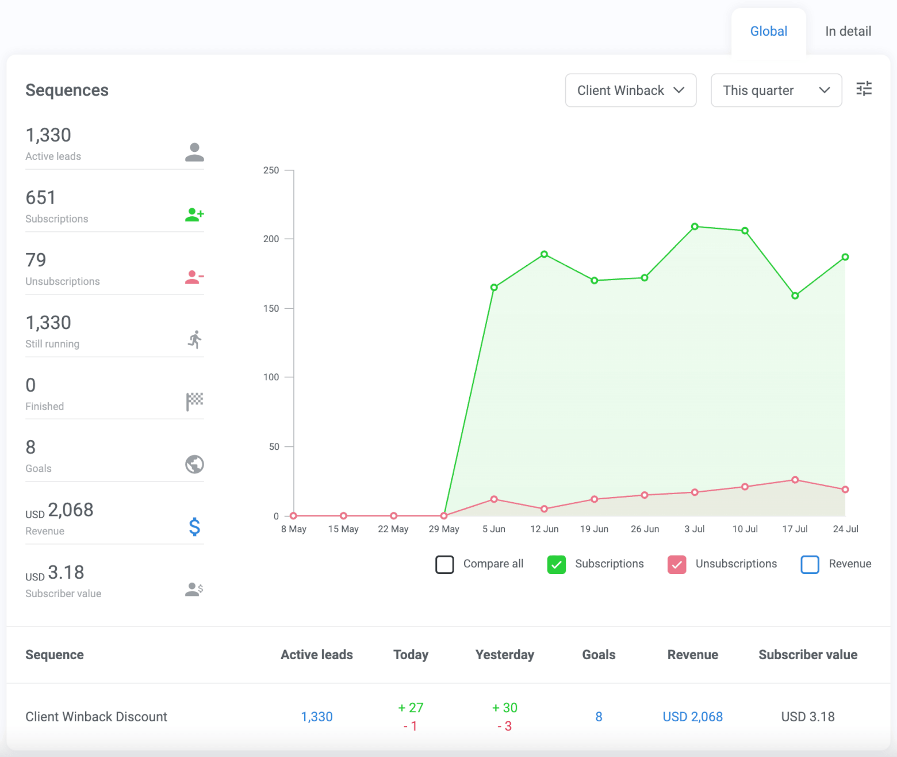
Task: Uncheck the red Unsubscriptions checkbox
Action: point(677,564)
